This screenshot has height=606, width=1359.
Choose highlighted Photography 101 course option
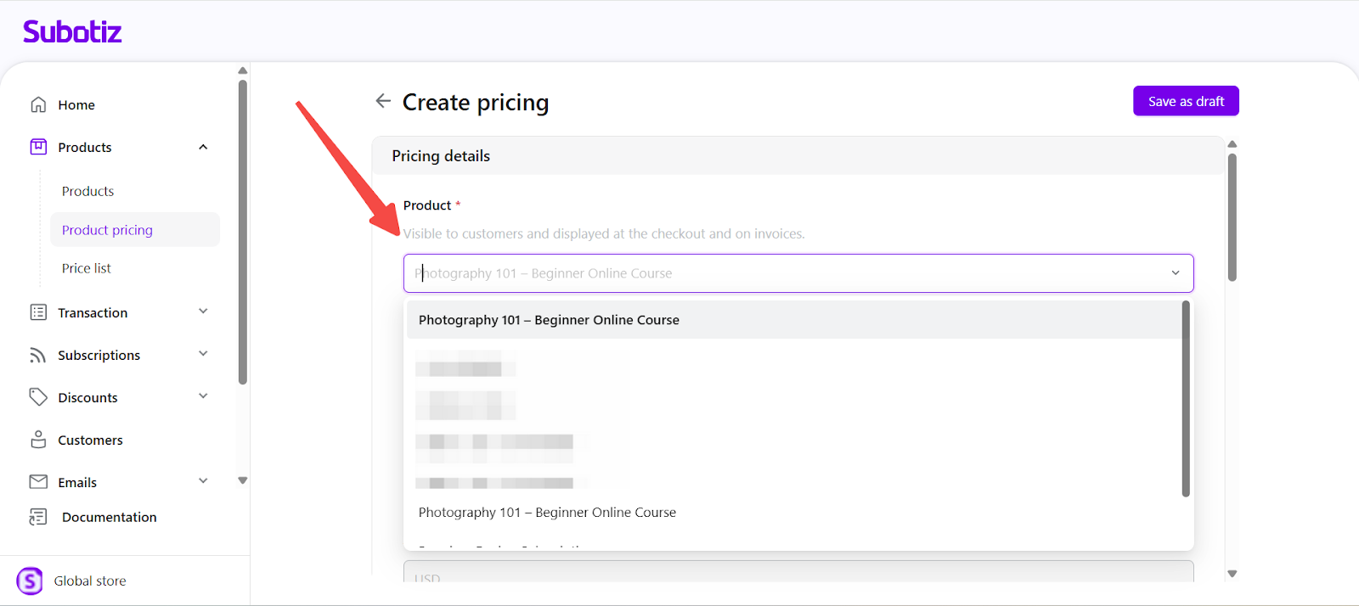coord(549,320)
